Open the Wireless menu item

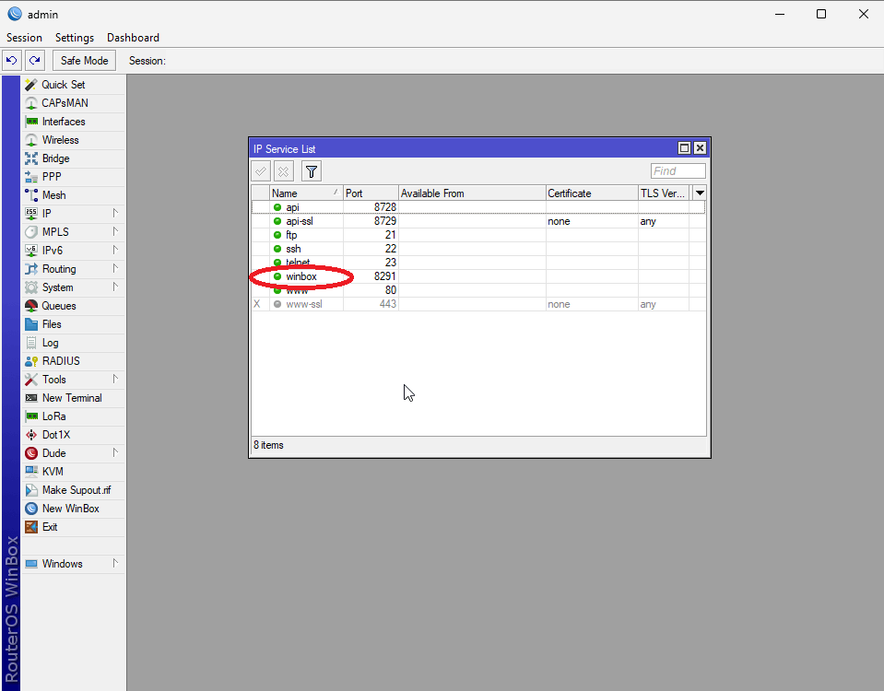click(x=60, y=140)
